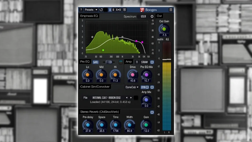The width and height of the screenshot is (252, 142).
Task: Toggle Stereo Reverb power button
Action: click(152, 112)
